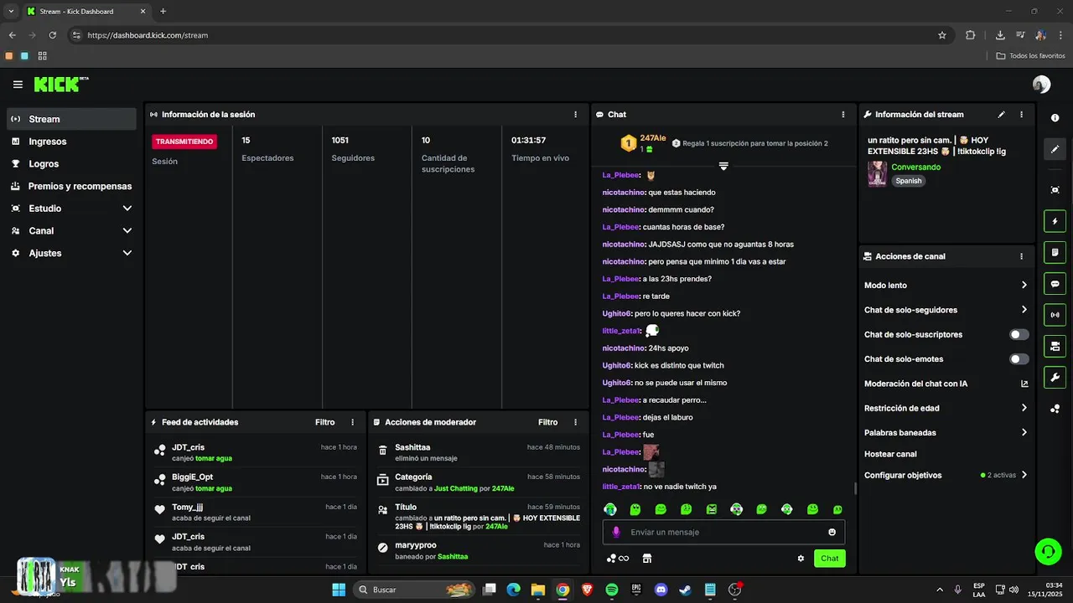The height and width of the screenshot is (603, 1073).
Task: Open the chat settings gear icon
Action: click(801, 559)
